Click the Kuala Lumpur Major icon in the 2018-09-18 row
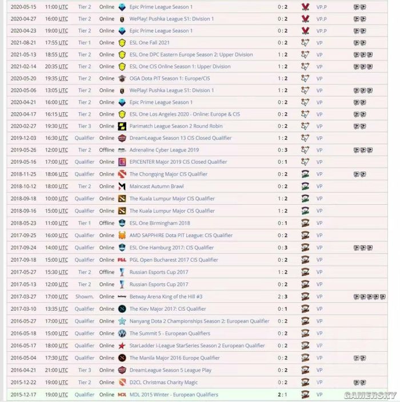400x402 pixels. [x=122, y=198]
